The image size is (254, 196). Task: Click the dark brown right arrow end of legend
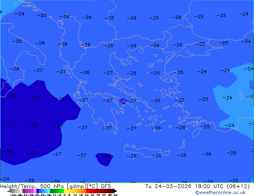pos(115,191)
